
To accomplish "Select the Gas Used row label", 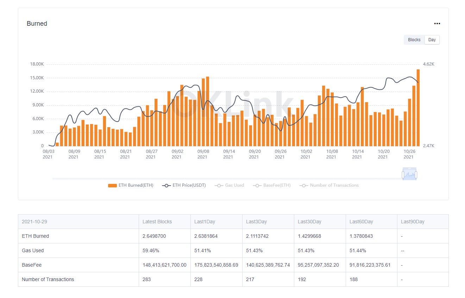I will pyautogui.click(x=33, y=250).
